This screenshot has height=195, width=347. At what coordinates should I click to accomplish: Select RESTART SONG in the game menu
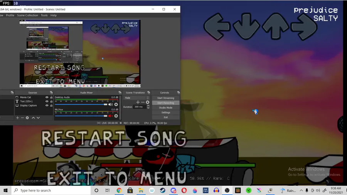(113, 138)
